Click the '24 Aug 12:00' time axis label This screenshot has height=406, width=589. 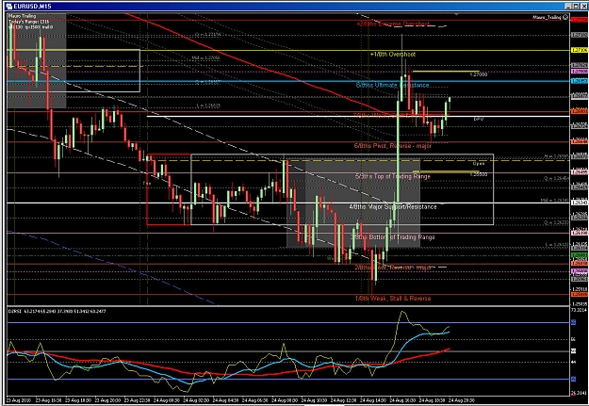coord(343,400)
